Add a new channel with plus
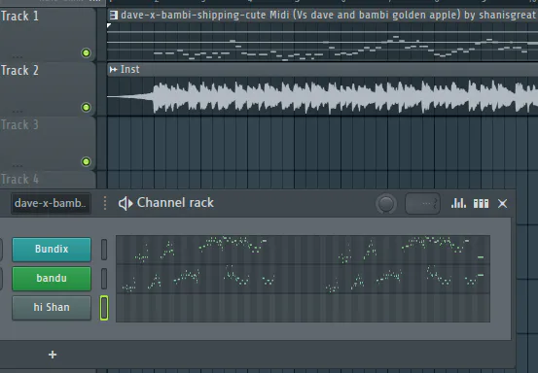Screen dimensions: 538x373 pos(53,355)
